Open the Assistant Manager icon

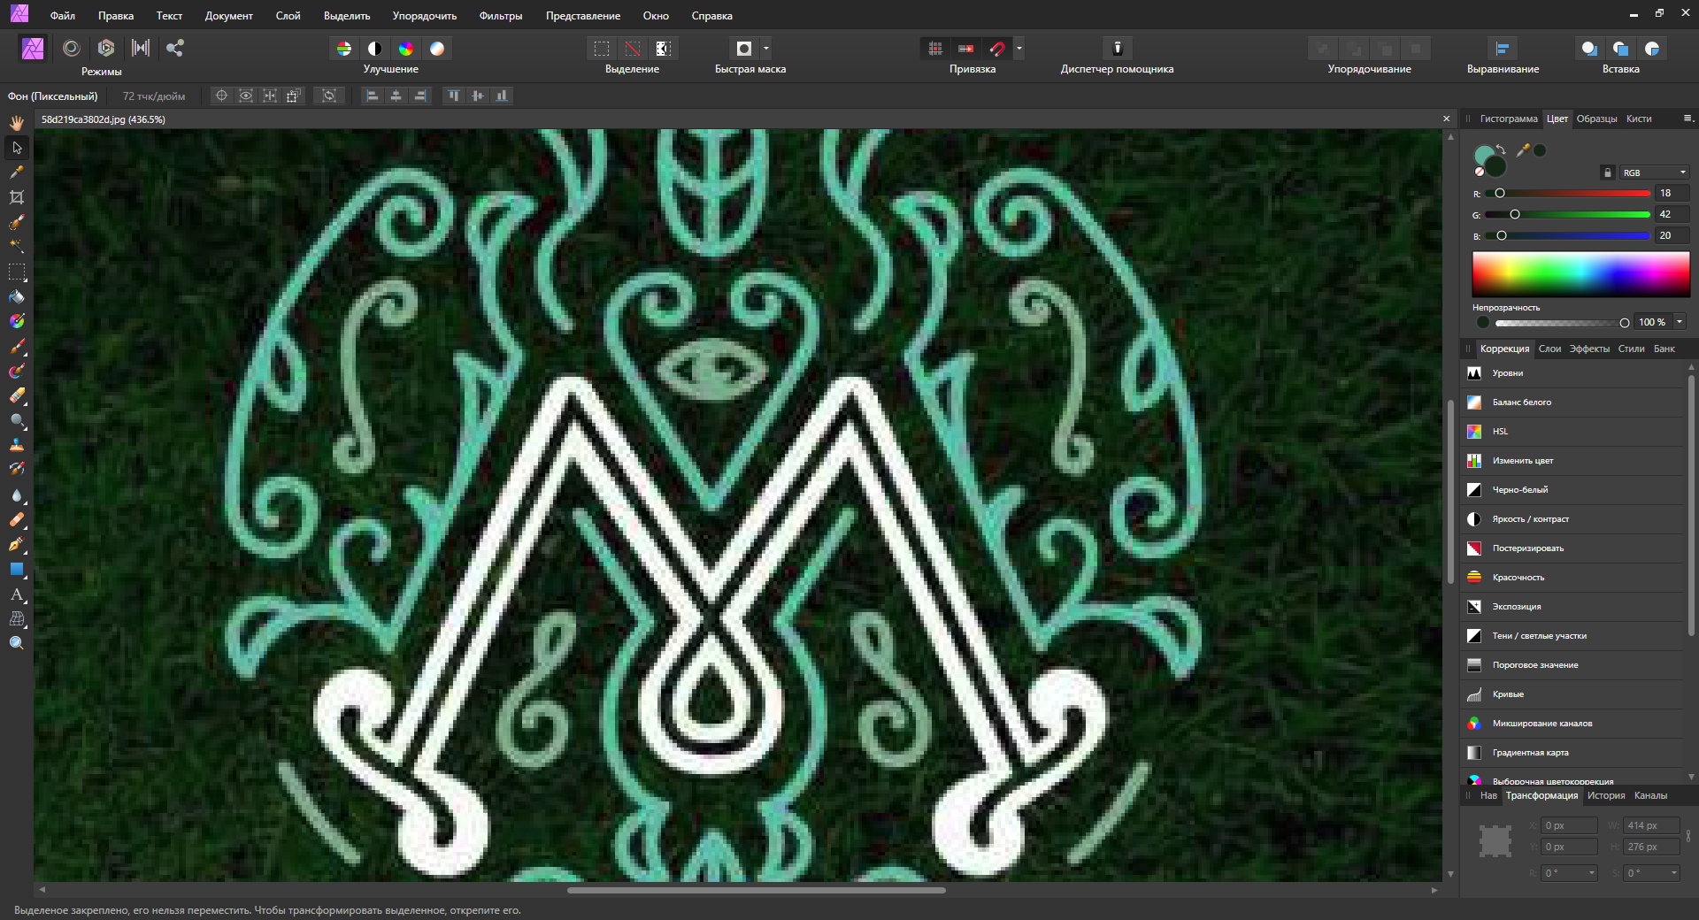1118,49
